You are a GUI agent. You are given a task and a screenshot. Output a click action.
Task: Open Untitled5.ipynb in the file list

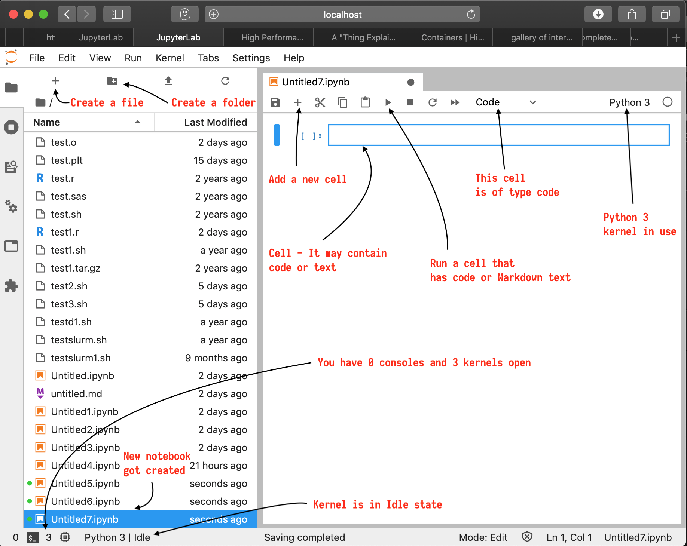click(x=85, y=484)
